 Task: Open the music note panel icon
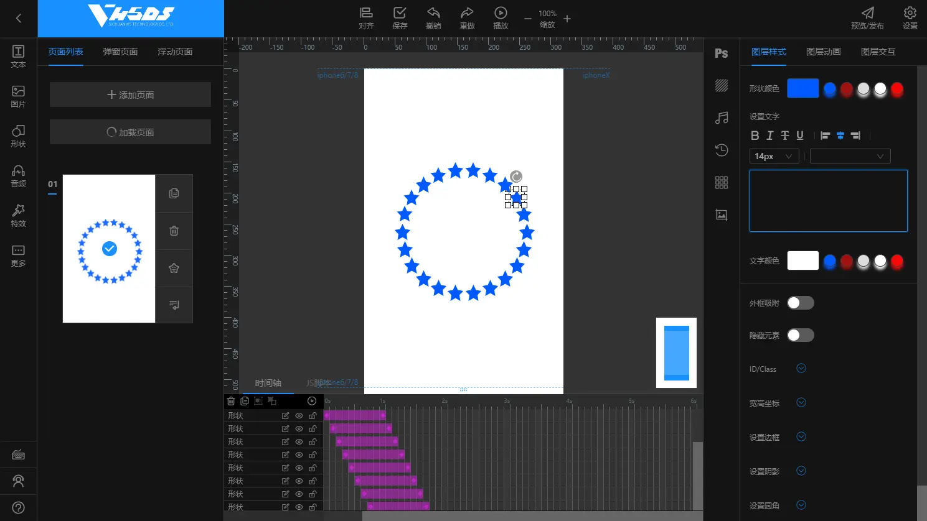[x=722, y=118]
